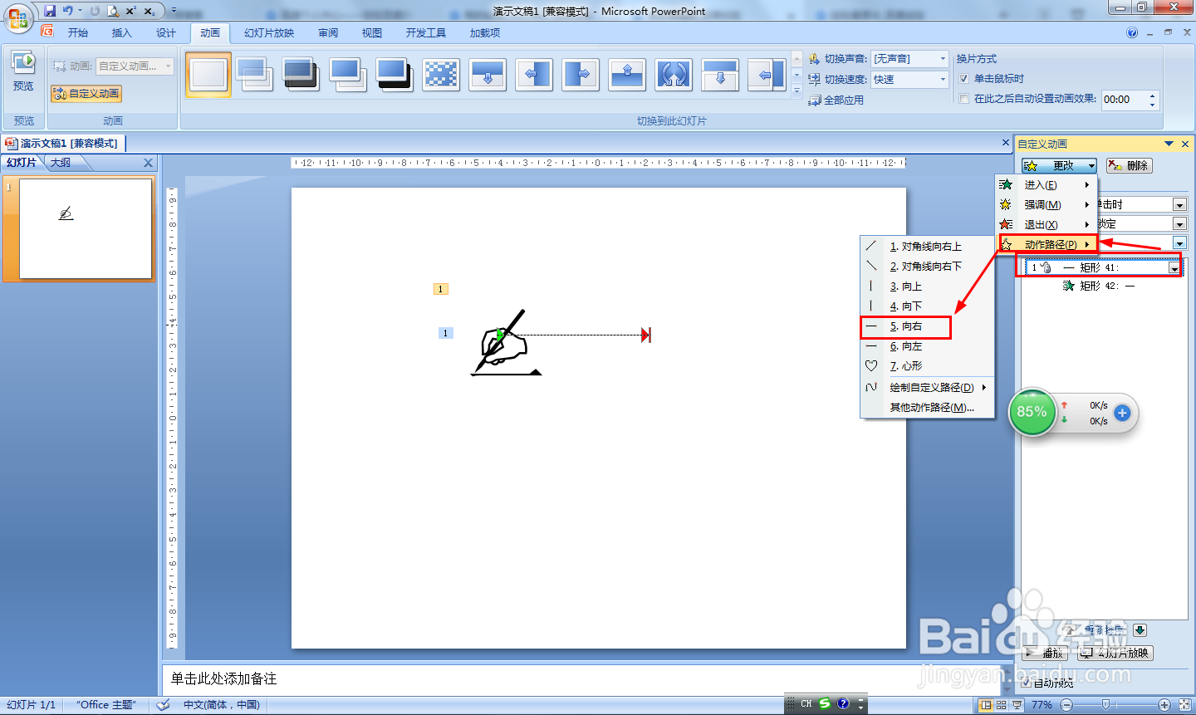Click the 预览 animation preview button
This screenshot has height=715, width=1196.
[x=23, y=71]
